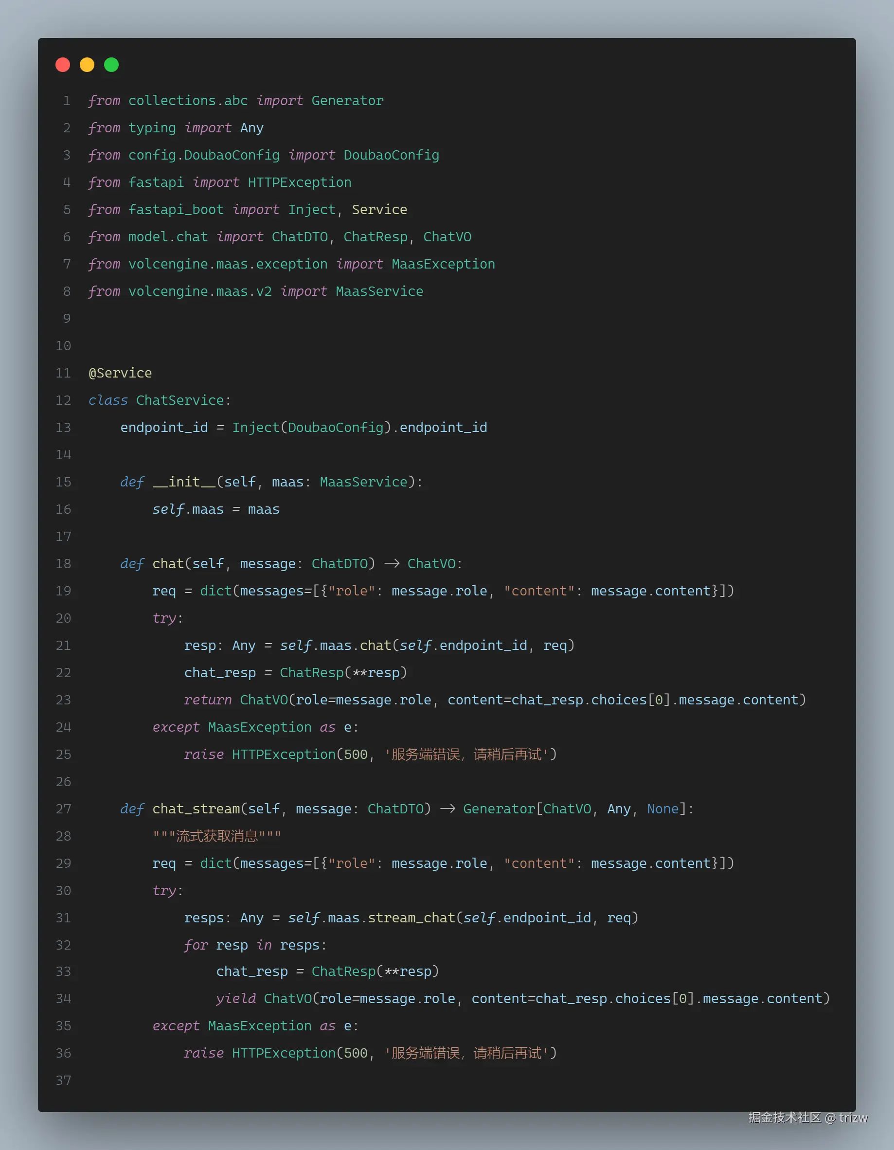Click 'Service' in the line 5 import
This screenshot has width=894, height=1150.
(379, 210)
